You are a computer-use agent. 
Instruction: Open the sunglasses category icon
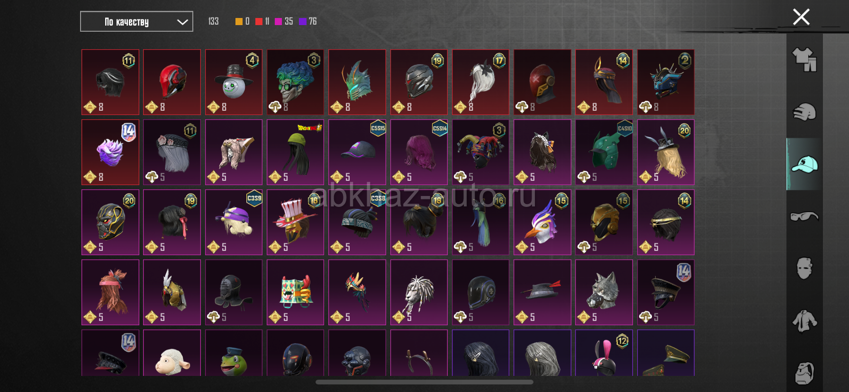point(804,216)
